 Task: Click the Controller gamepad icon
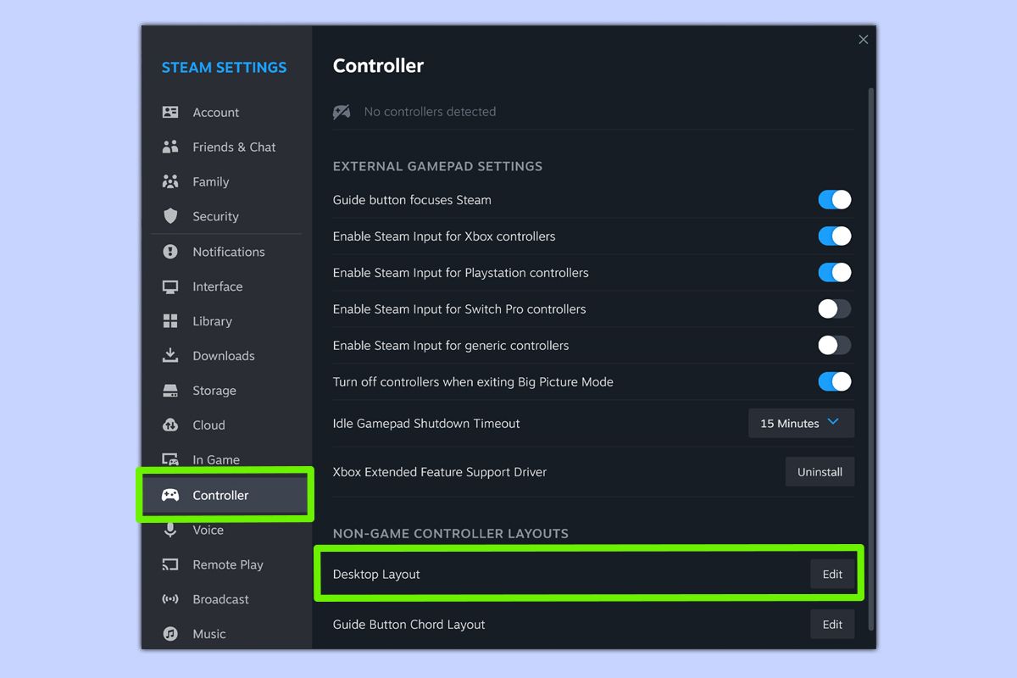(x=171, y=495)
